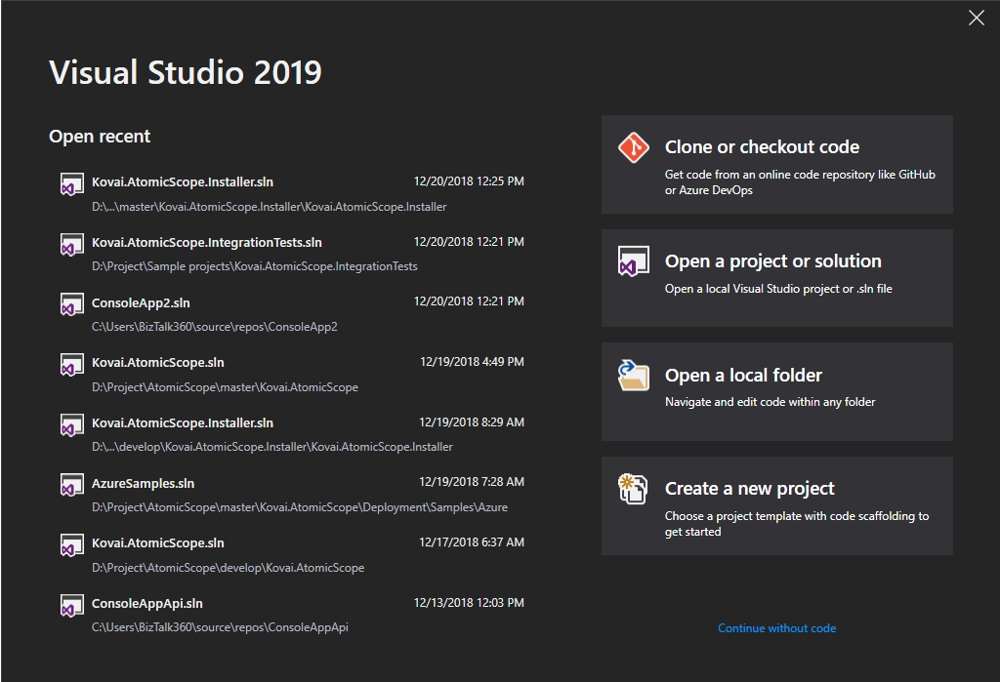Click the timestamp 12/13/2018 12:03 PM

point(469,603)
